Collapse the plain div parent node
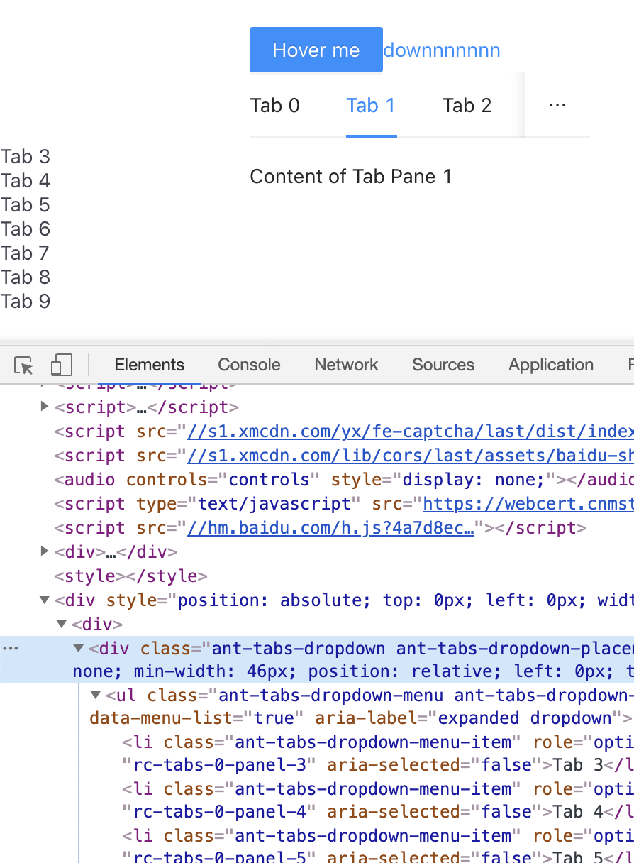Screen dimensions: 634x863 [x=62, y=624]
